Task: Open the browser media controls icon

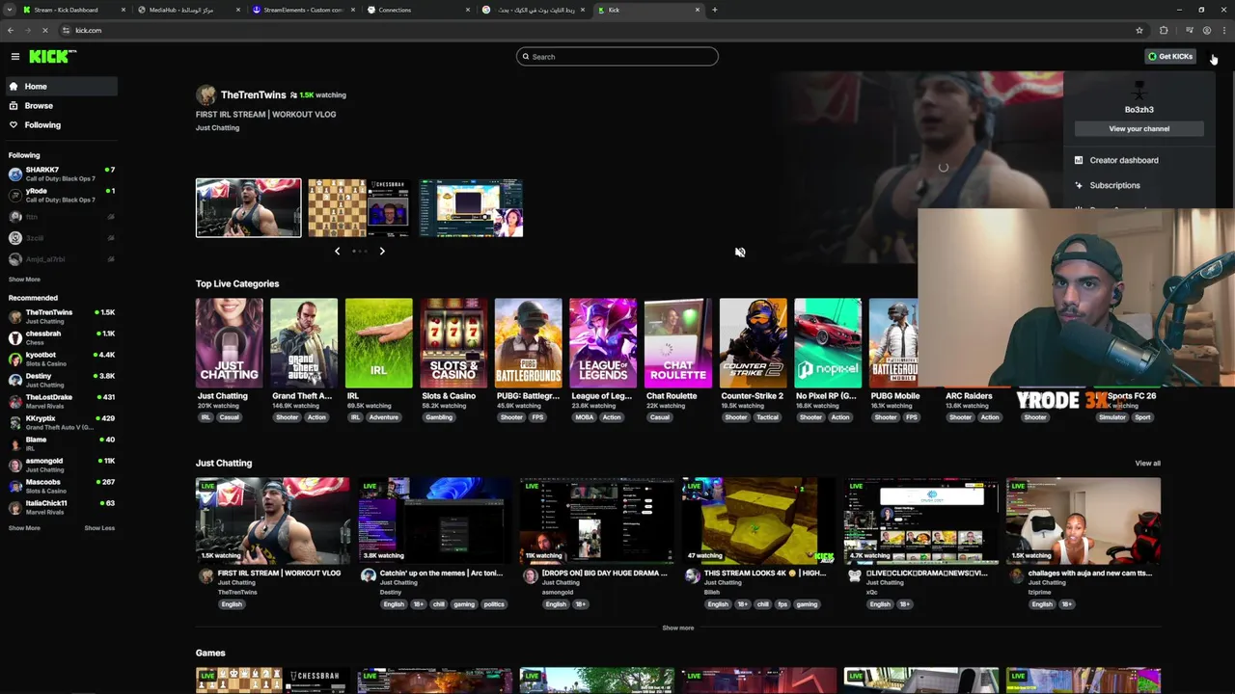Action: tap(1190, 31)
